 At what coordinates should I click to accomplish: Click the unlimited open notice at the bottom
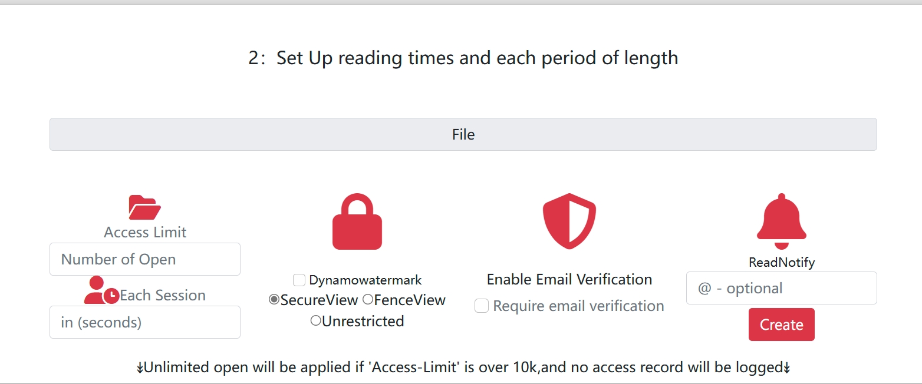(x=461, y=367)
